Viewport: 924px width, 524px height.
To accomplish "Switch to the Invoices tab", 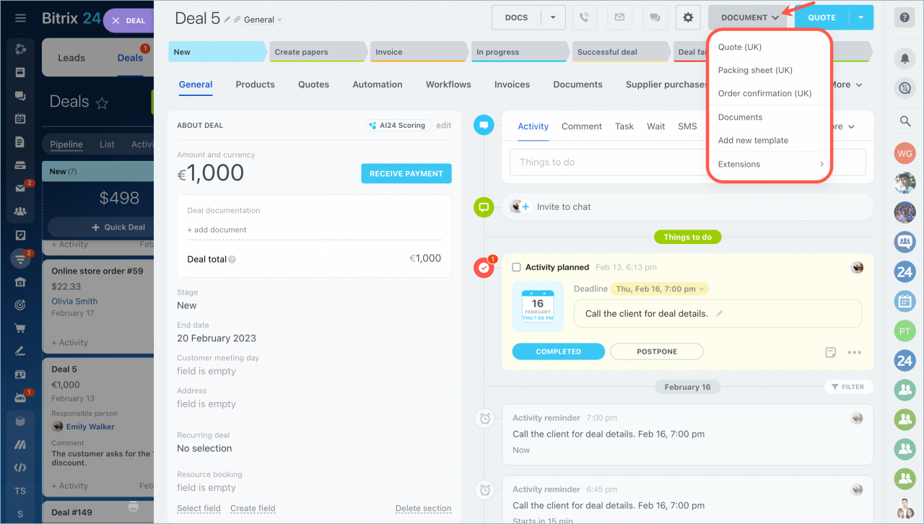I will pos(512,84).
